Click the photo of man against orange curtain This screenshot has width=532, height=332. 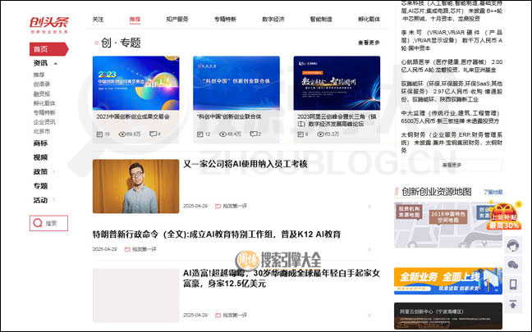135,186
